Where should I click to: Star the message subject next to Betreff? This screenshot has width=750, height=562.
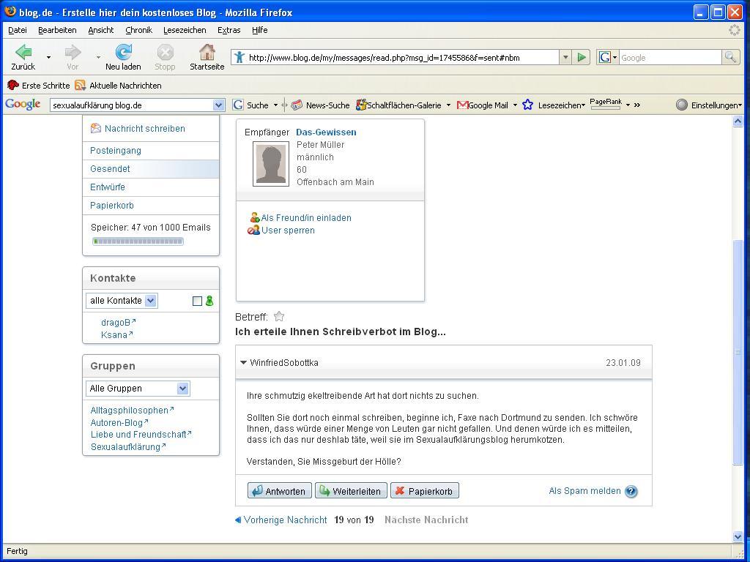pos(279,317)
